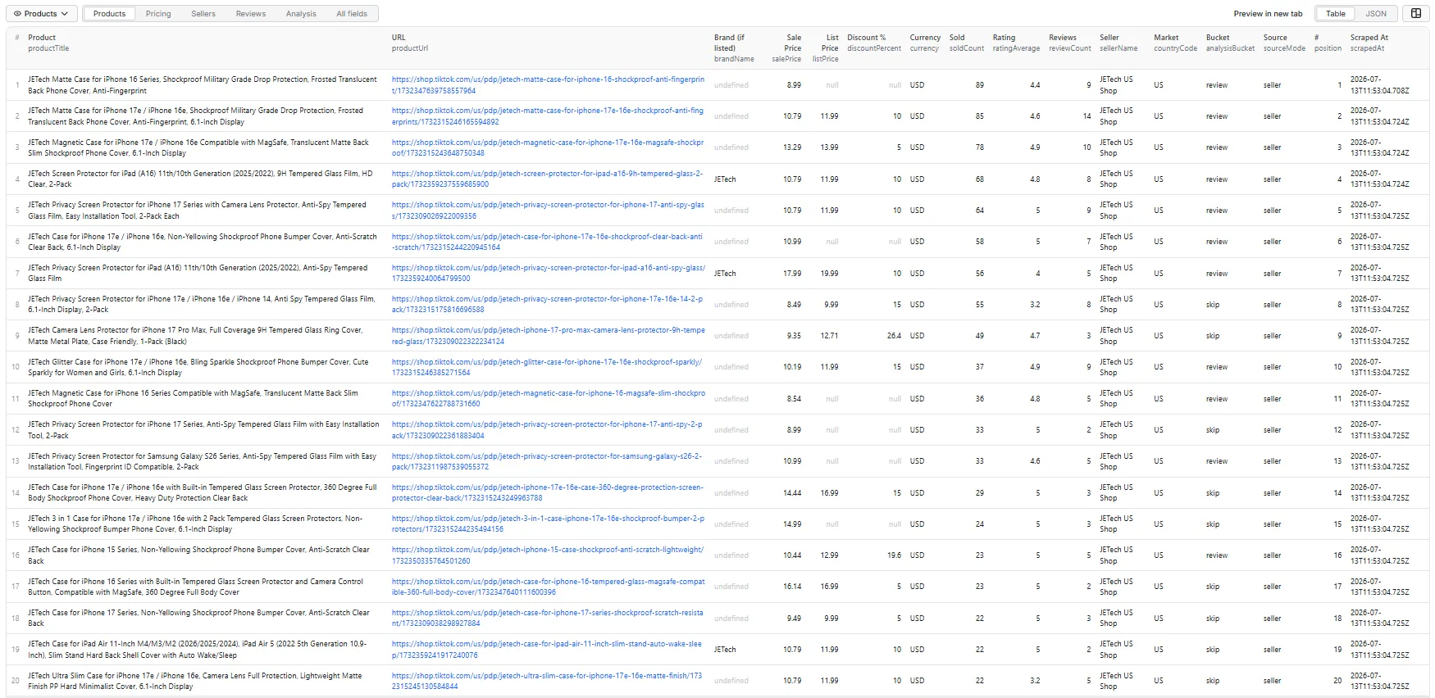Click the sold count 68 cell
1435x698 pixels.
point(979,179)
